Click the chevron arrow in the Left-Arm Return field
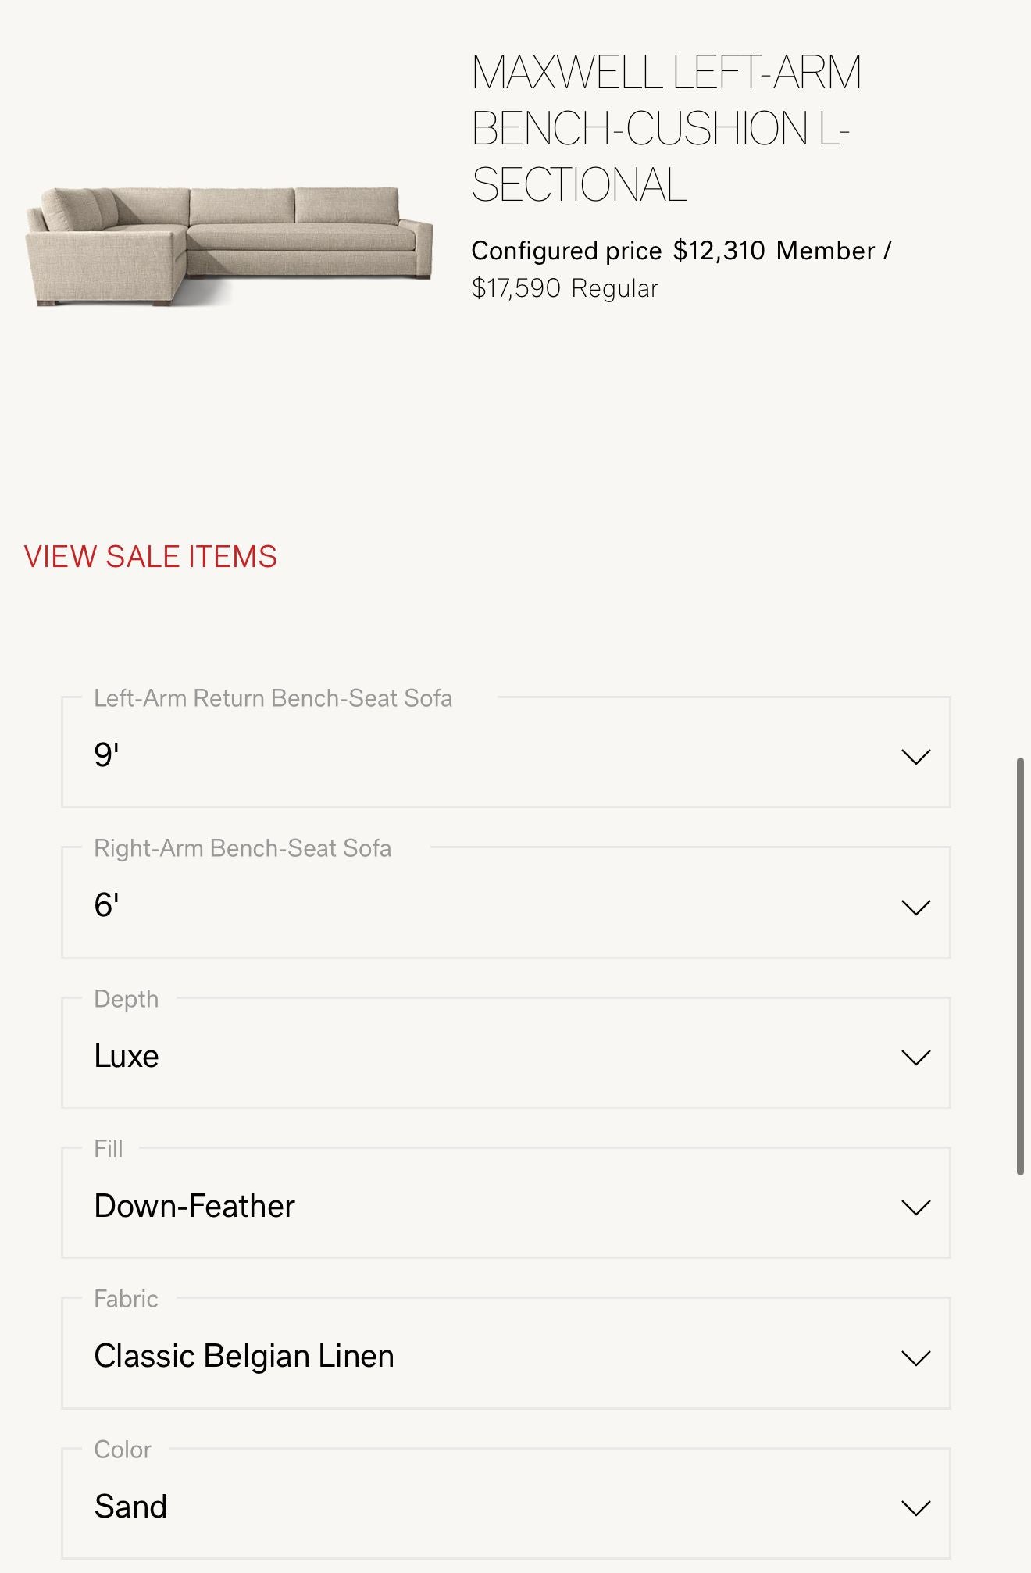 pos(915,756)
